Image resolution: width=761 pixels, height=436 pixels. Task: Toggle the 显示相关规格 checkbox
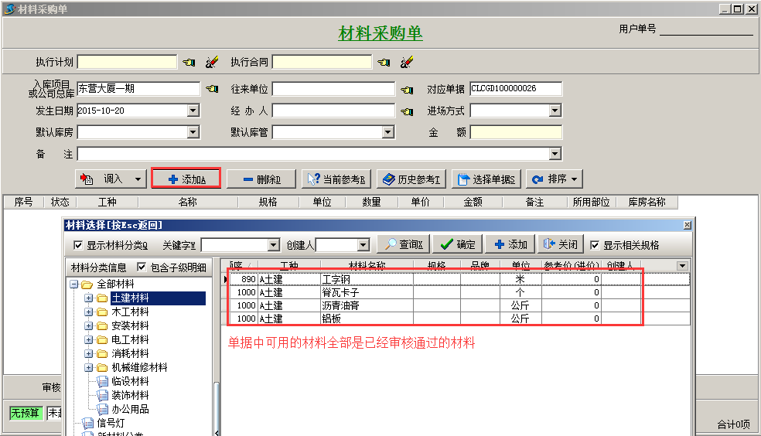595,245
